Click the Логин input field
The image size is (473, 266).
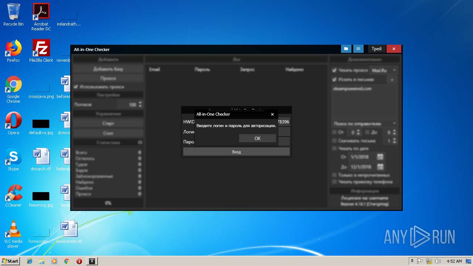tap(283, 132)
